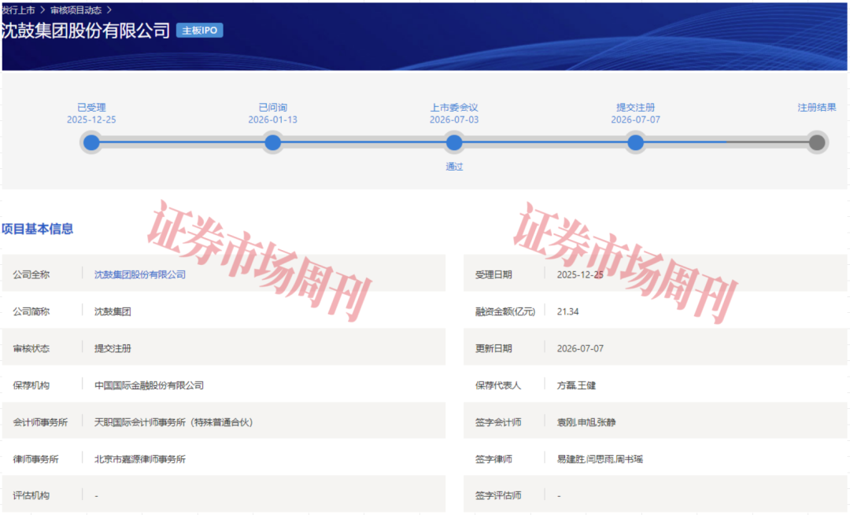Click the 会计师事务所 field label

click(x=40, y=422)
